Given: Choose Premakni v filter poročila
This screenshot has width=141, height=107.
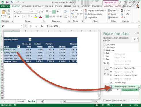Looking at the screenshot, I should click(125, 68).
